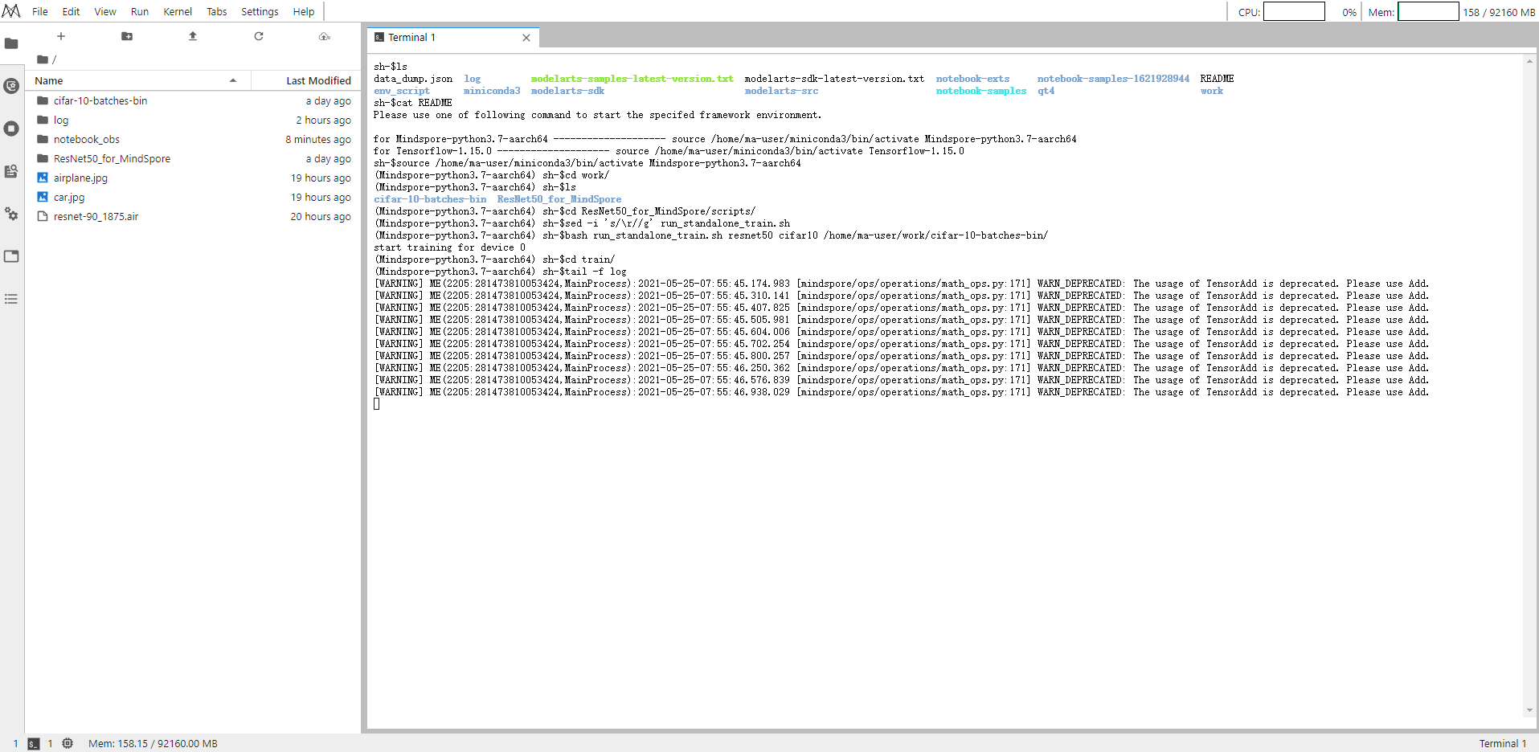Viewport: 1539px width, 752px height.
Task: Click the Terminal 1 tab icon
Action: pyautogui.click(x=379, y=38)
